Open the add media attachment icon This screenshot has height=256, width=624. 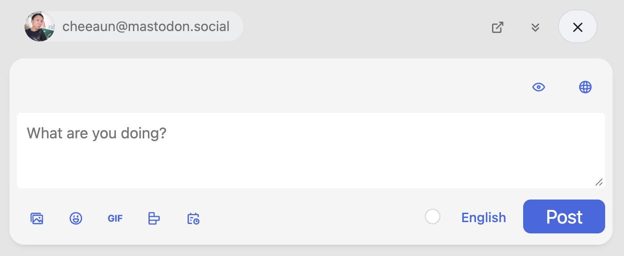[x=37, y=218]
